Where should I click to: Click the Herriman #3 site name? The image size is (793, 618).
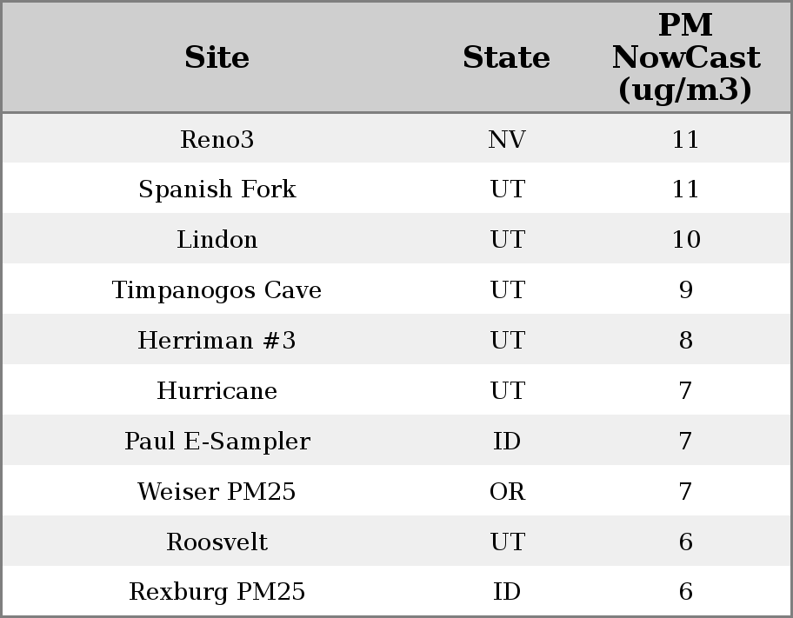click(217, 341)
